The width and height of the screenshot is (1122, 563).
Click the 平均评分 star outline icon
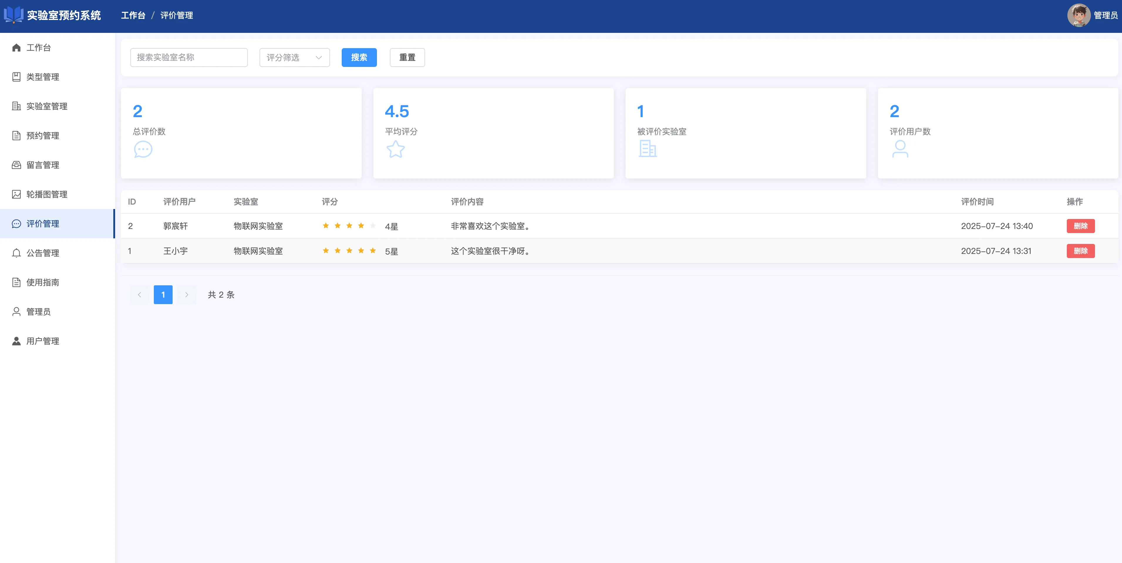pos(395,149)
